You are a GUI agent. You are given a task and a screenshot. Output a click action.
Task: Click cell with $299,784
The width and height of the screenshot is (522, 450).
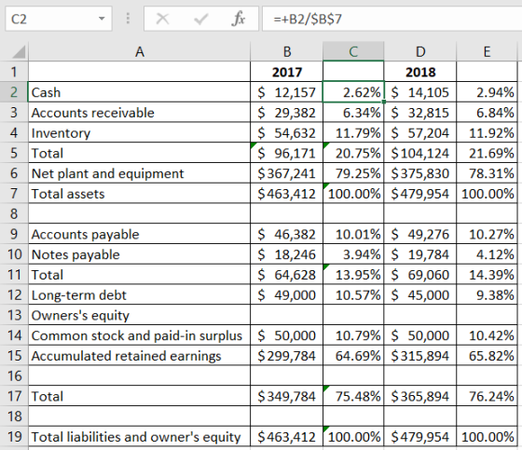point(287,356)
